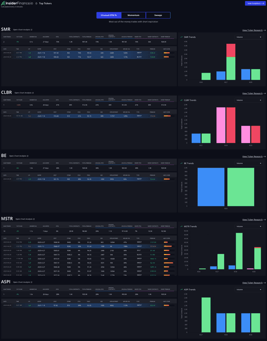The image size is (267, 341).
Task: Follow View Ticker Research link for MSTR
Action: [x=253, y=219]
